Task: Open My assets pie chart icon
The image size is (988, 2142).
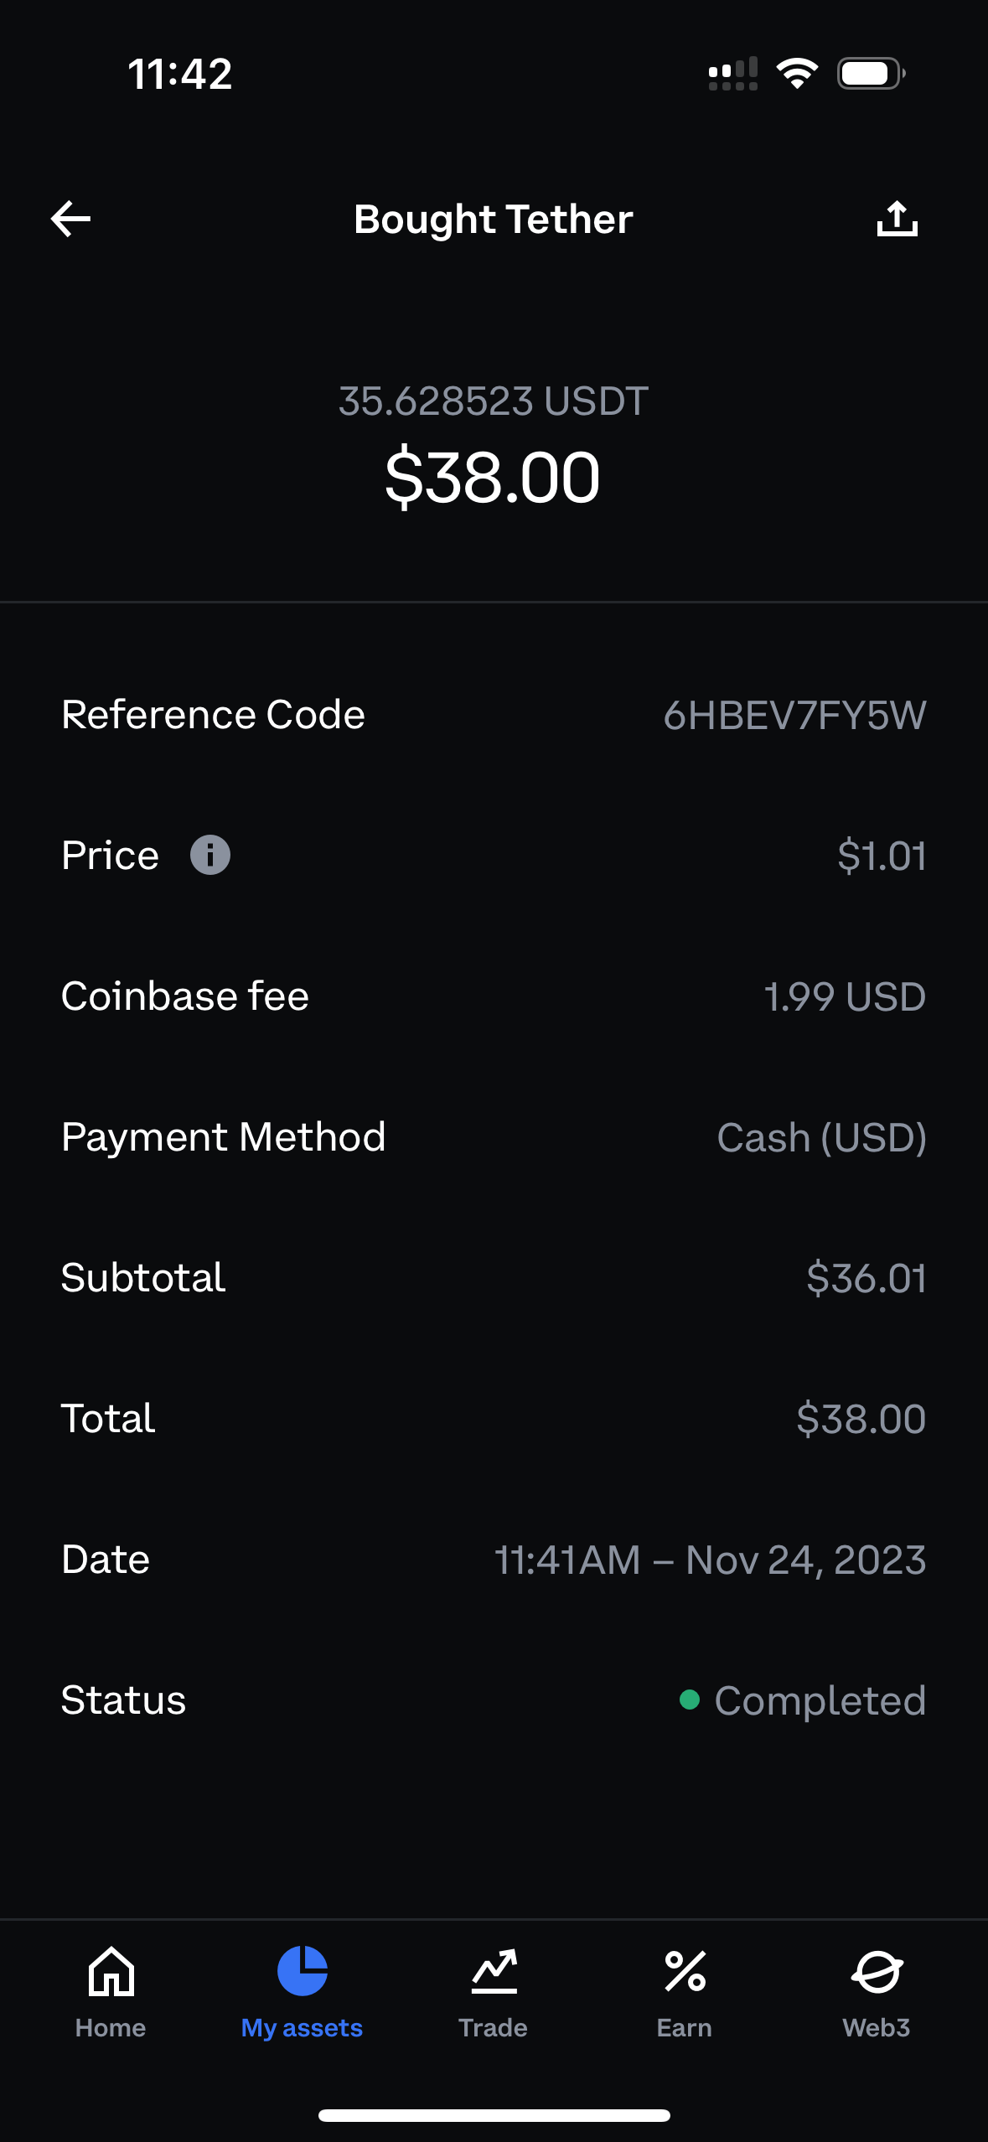Action: click(x=302, y=1971)
